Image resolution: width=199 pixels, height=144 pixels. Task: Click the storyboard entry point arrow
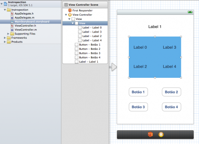click(x=113, y=67)
